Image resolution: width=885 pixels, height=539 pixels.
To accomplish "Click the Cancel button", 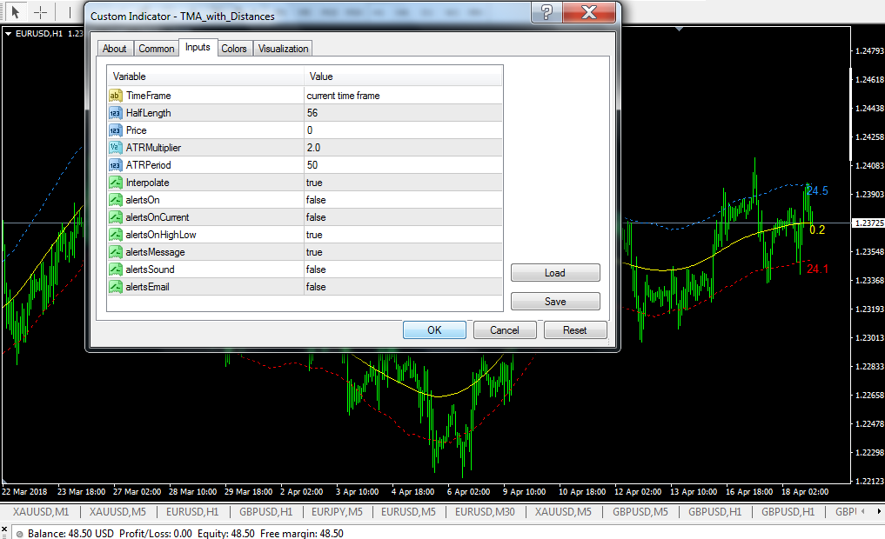I will (x=505, y=329).
